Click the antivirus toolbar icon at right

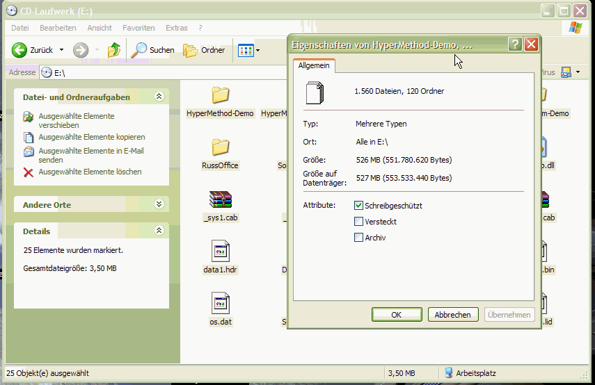point(566,72)
